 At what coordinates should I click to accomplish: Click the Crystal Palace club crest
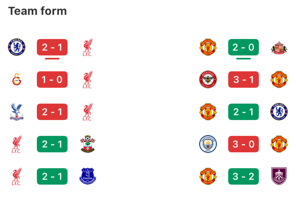16,112
